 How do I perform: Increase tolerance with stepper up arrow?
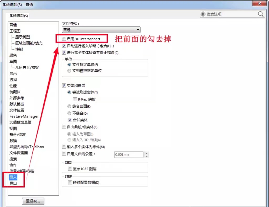point(147,153)
